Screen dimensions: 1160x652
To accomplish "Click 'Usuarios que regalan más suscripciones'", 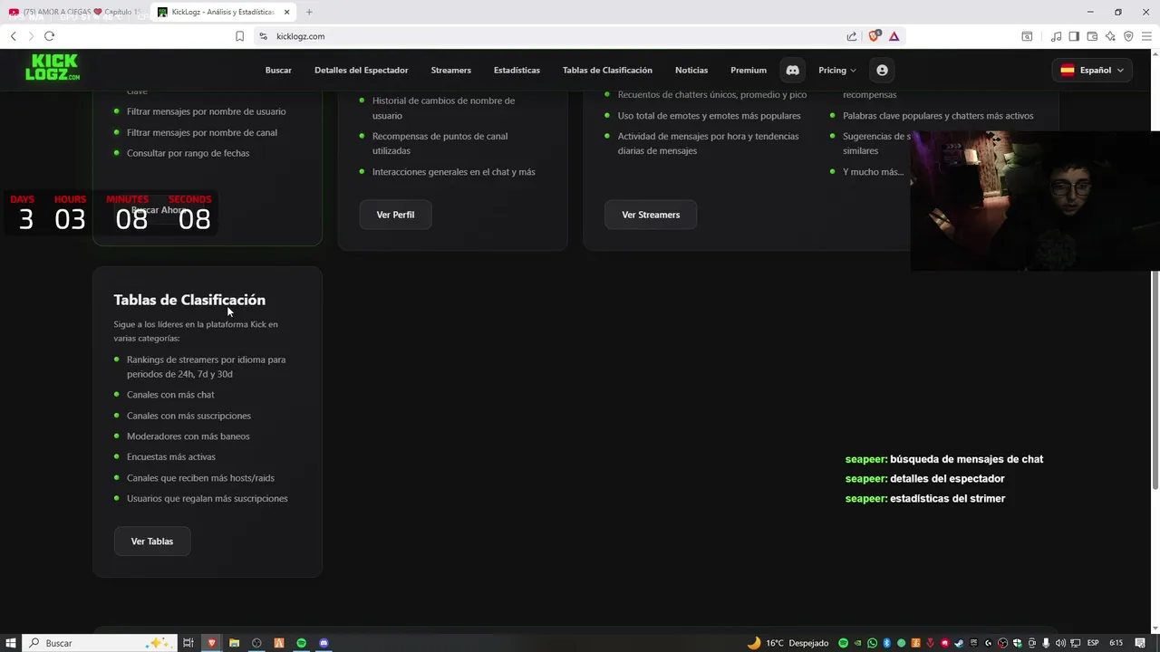I will 208,499.
